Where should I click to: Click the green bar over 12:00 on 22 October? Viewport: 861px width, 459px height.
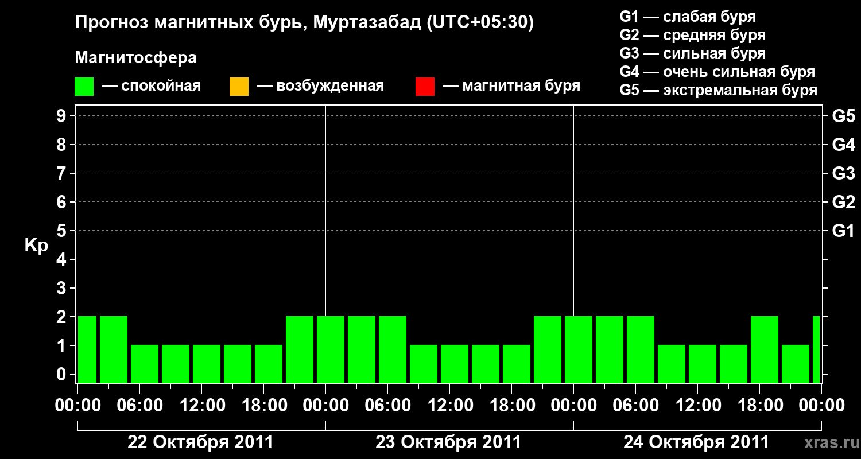pyautogui.click(x=207, y=364)
